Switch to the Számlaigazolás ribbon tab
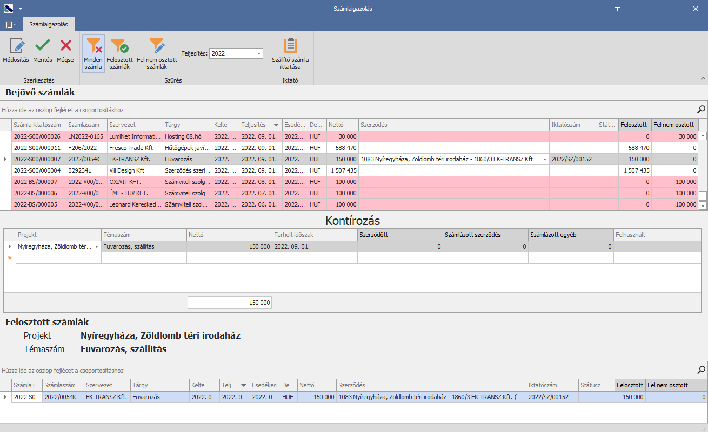708x432 pixels. pyautogui.click(x=49, y=24)
